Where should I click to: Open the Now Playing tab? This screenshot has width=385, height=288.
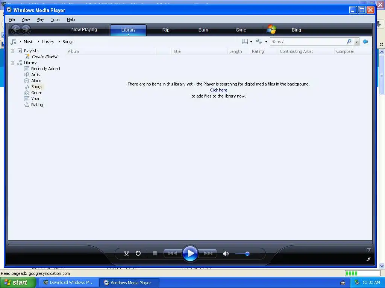coord(84,30)
